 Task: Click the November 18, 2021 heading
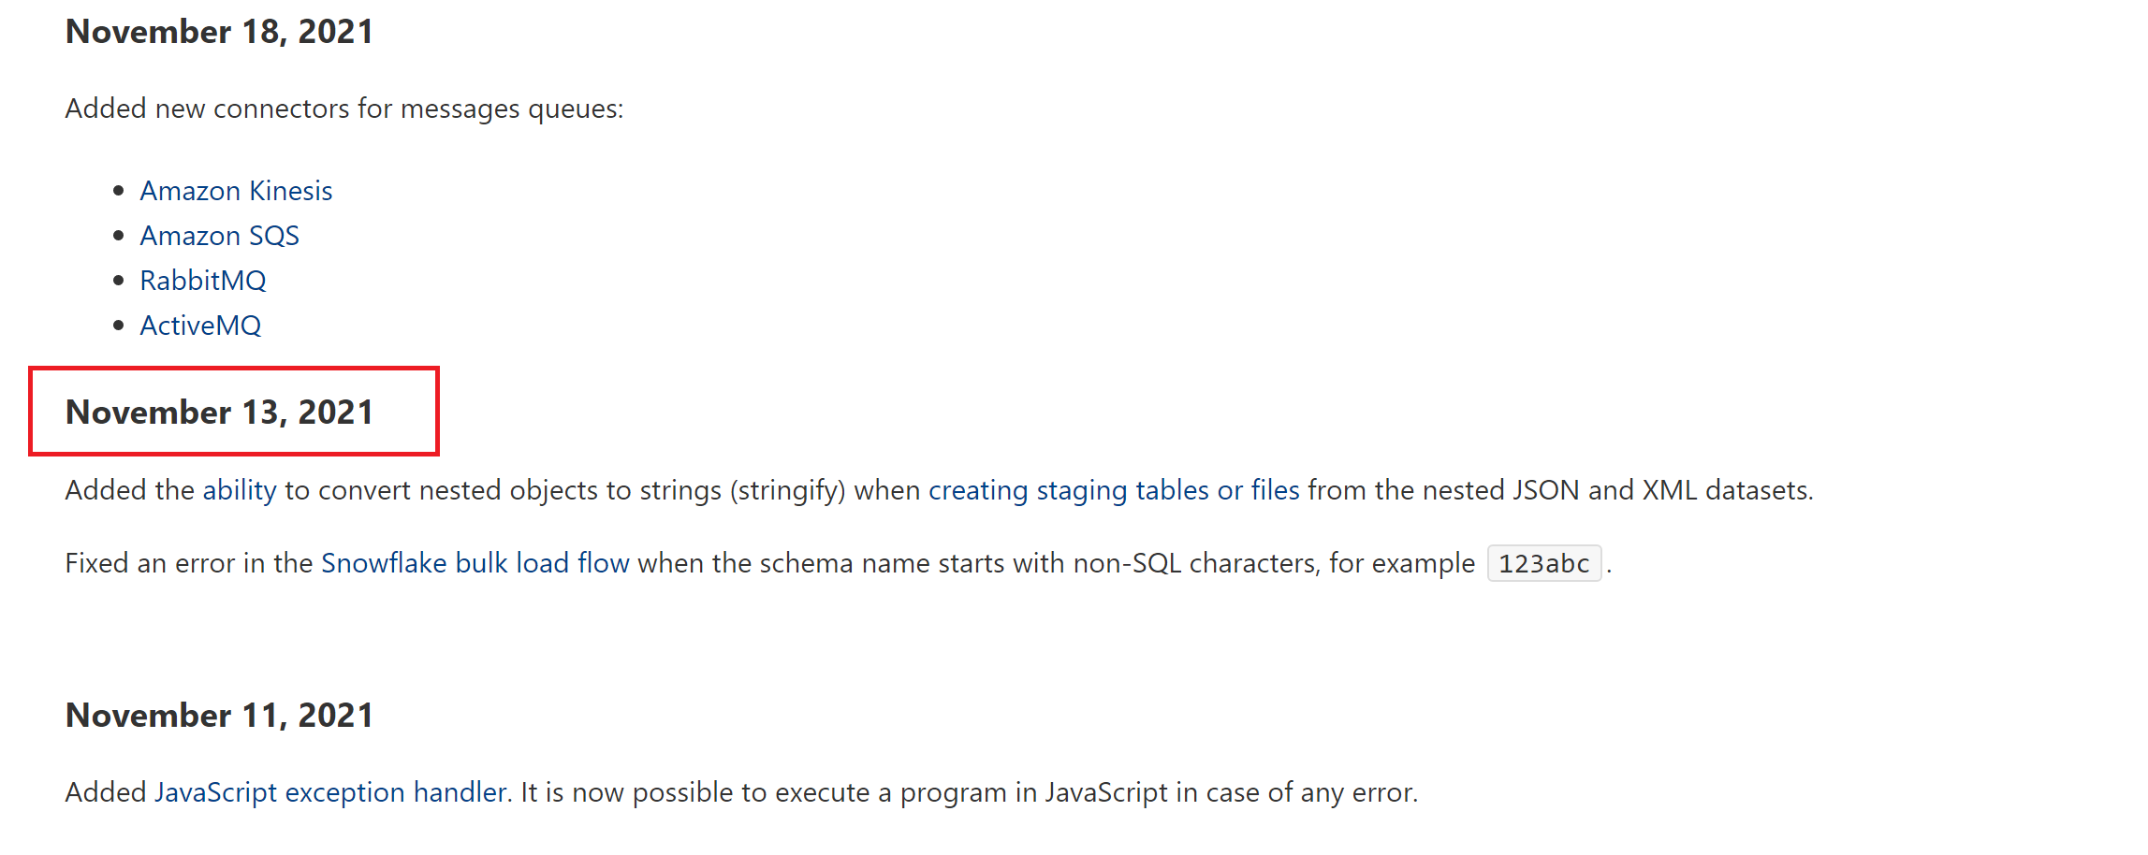pos(219,32)
